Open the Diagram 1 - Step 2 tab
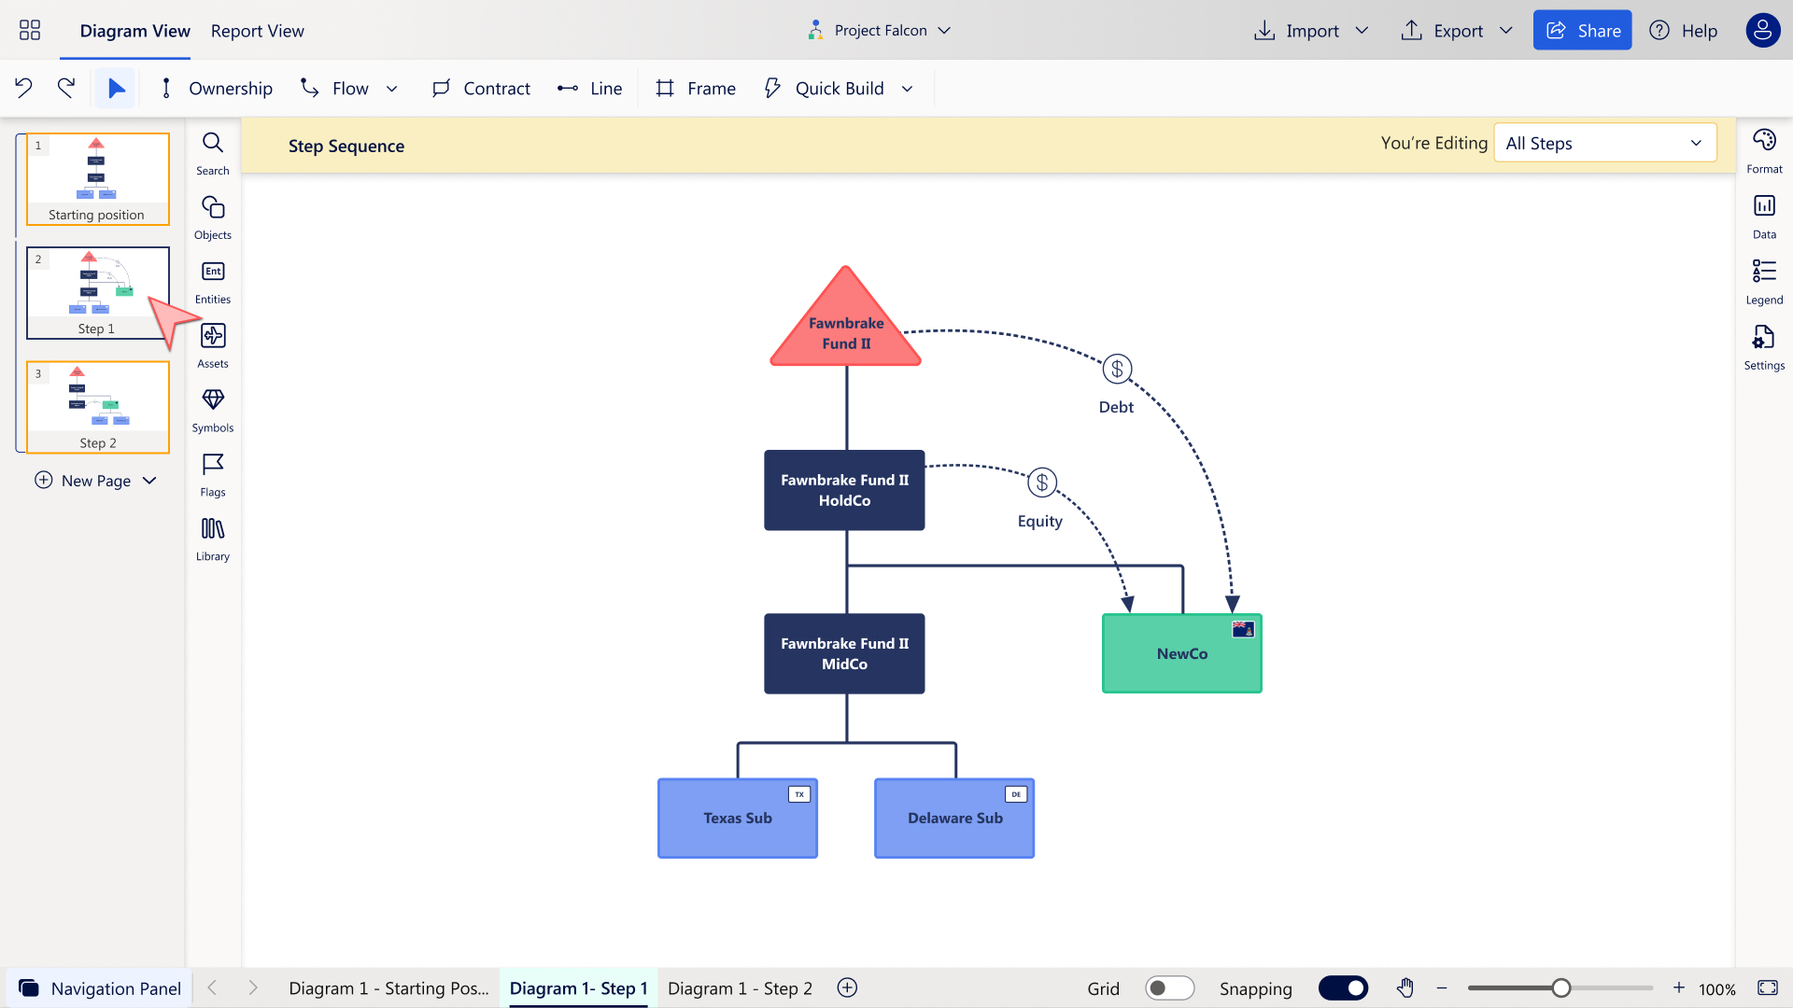Viewport: 1793px width, 1008px height. (740, 987)
